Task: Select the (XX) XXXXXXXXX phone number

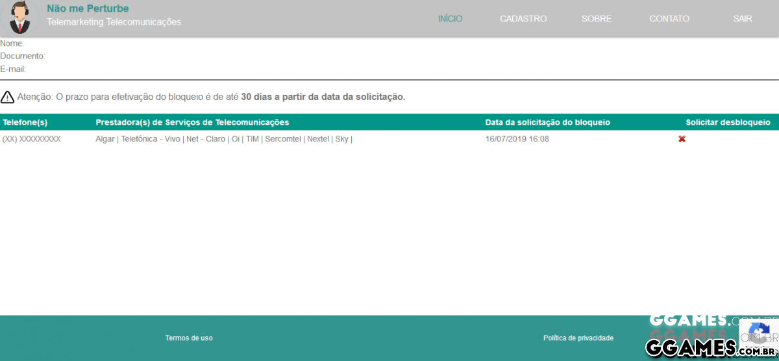Action: 32,139
